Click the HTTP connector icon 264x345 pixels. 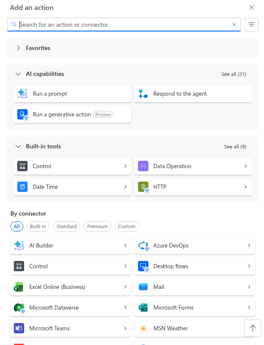click(144, 187)
